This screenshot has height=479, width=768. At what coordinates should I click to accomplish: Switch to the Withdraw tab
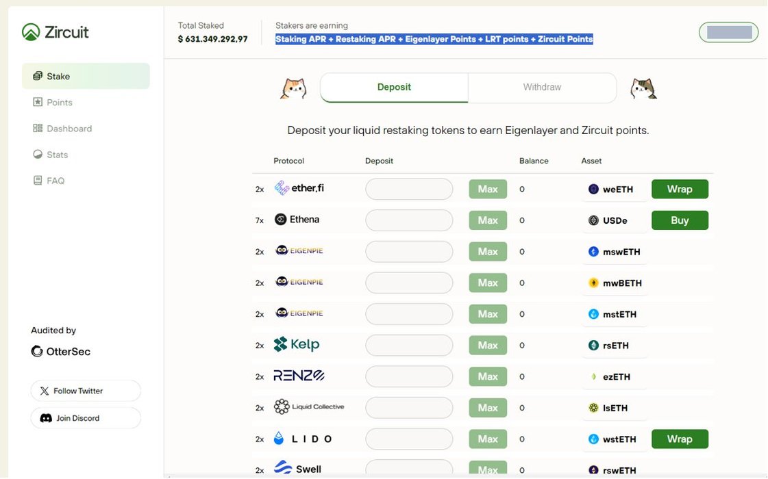(542, 88)
